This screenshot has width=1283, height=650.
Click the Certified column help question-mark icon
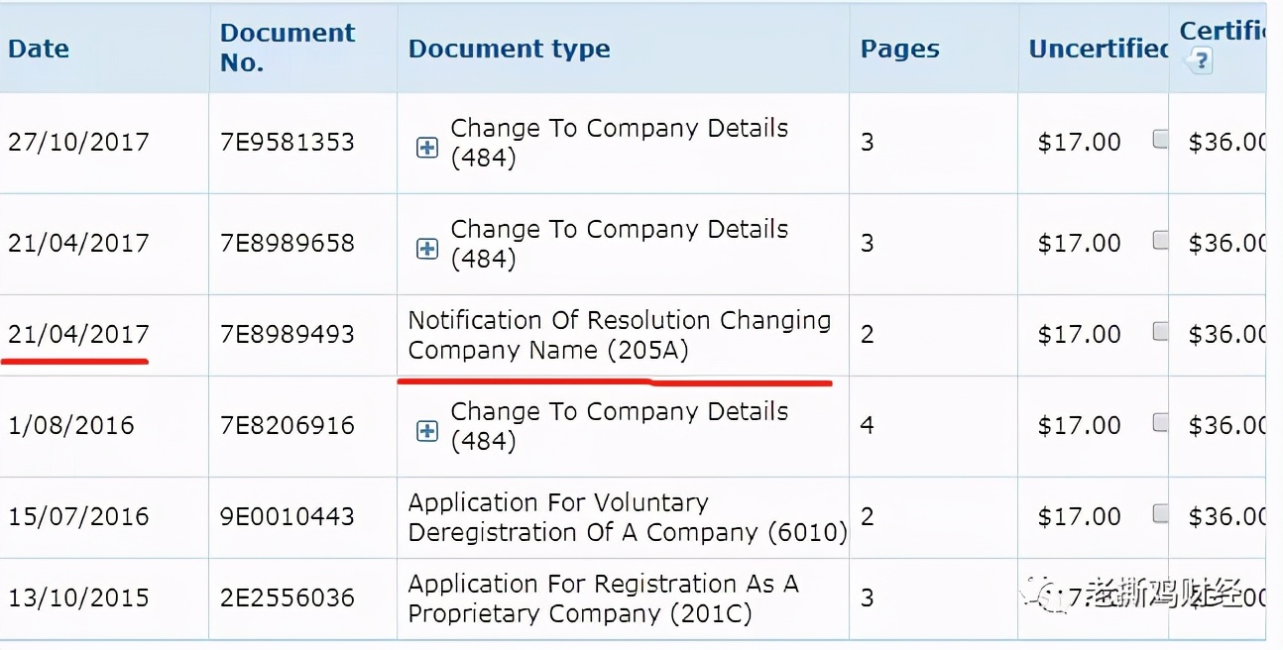(x=1200, y=61)
